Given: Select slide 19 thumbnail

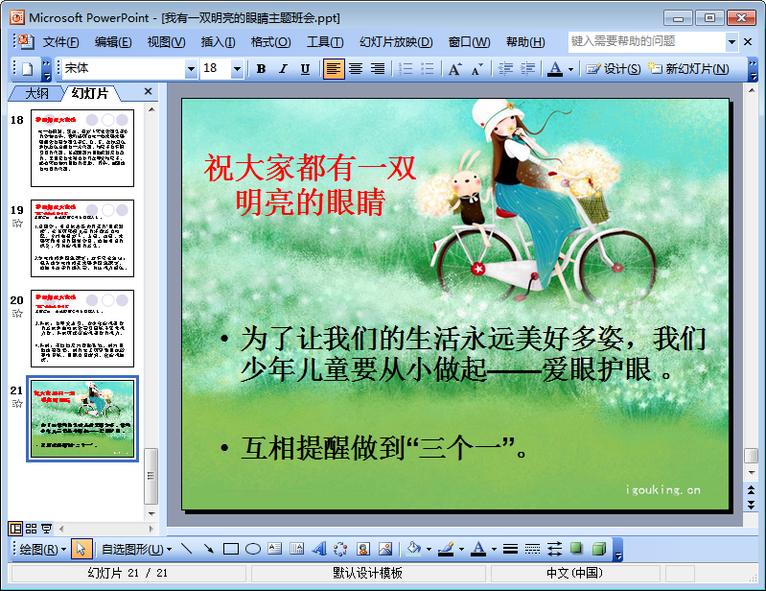Looking at the screenshot, I should (82, 238).
